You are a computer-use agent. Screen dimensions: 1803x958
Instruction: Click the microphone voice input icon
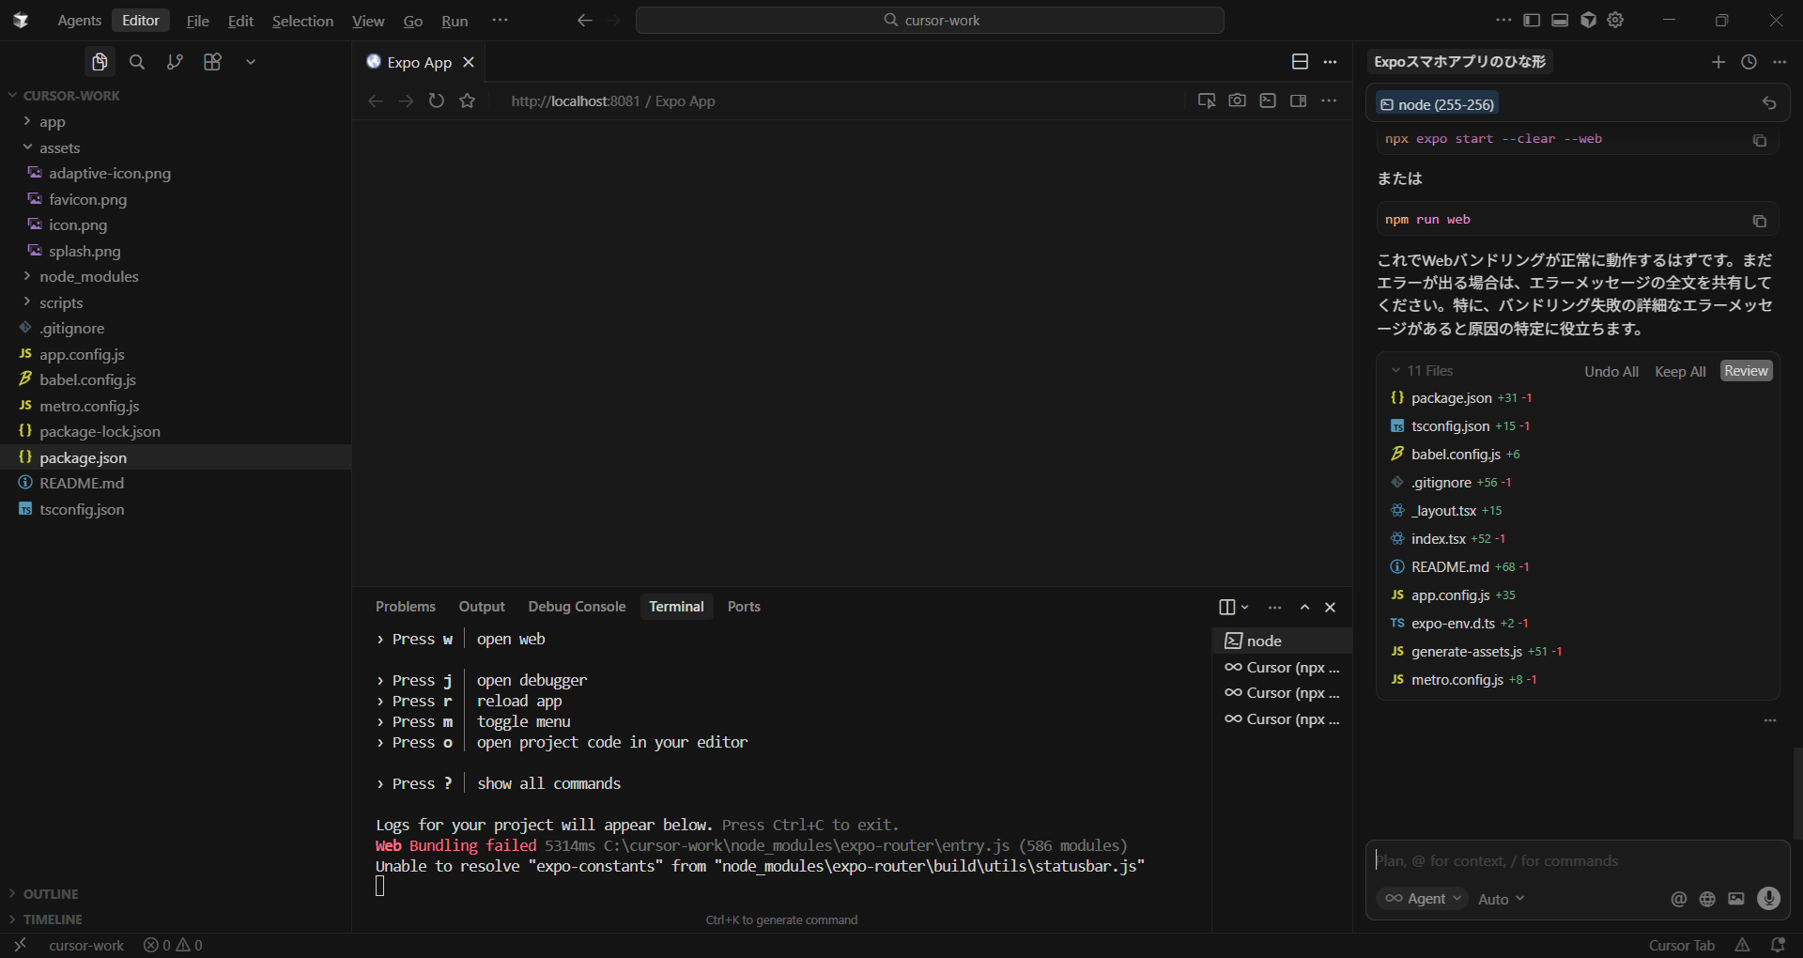(1768, 899)
